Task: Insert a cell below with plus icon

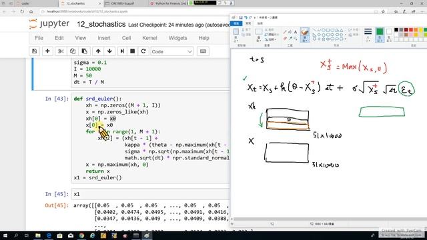Action: coord(47,51)
